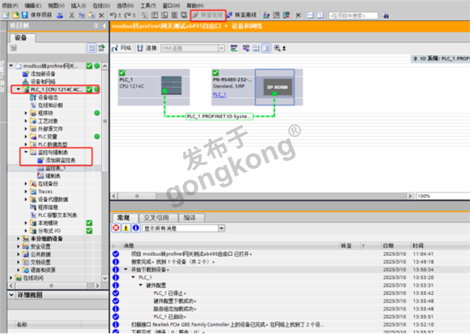Toggle the highlighted page-break view icon

266,48
